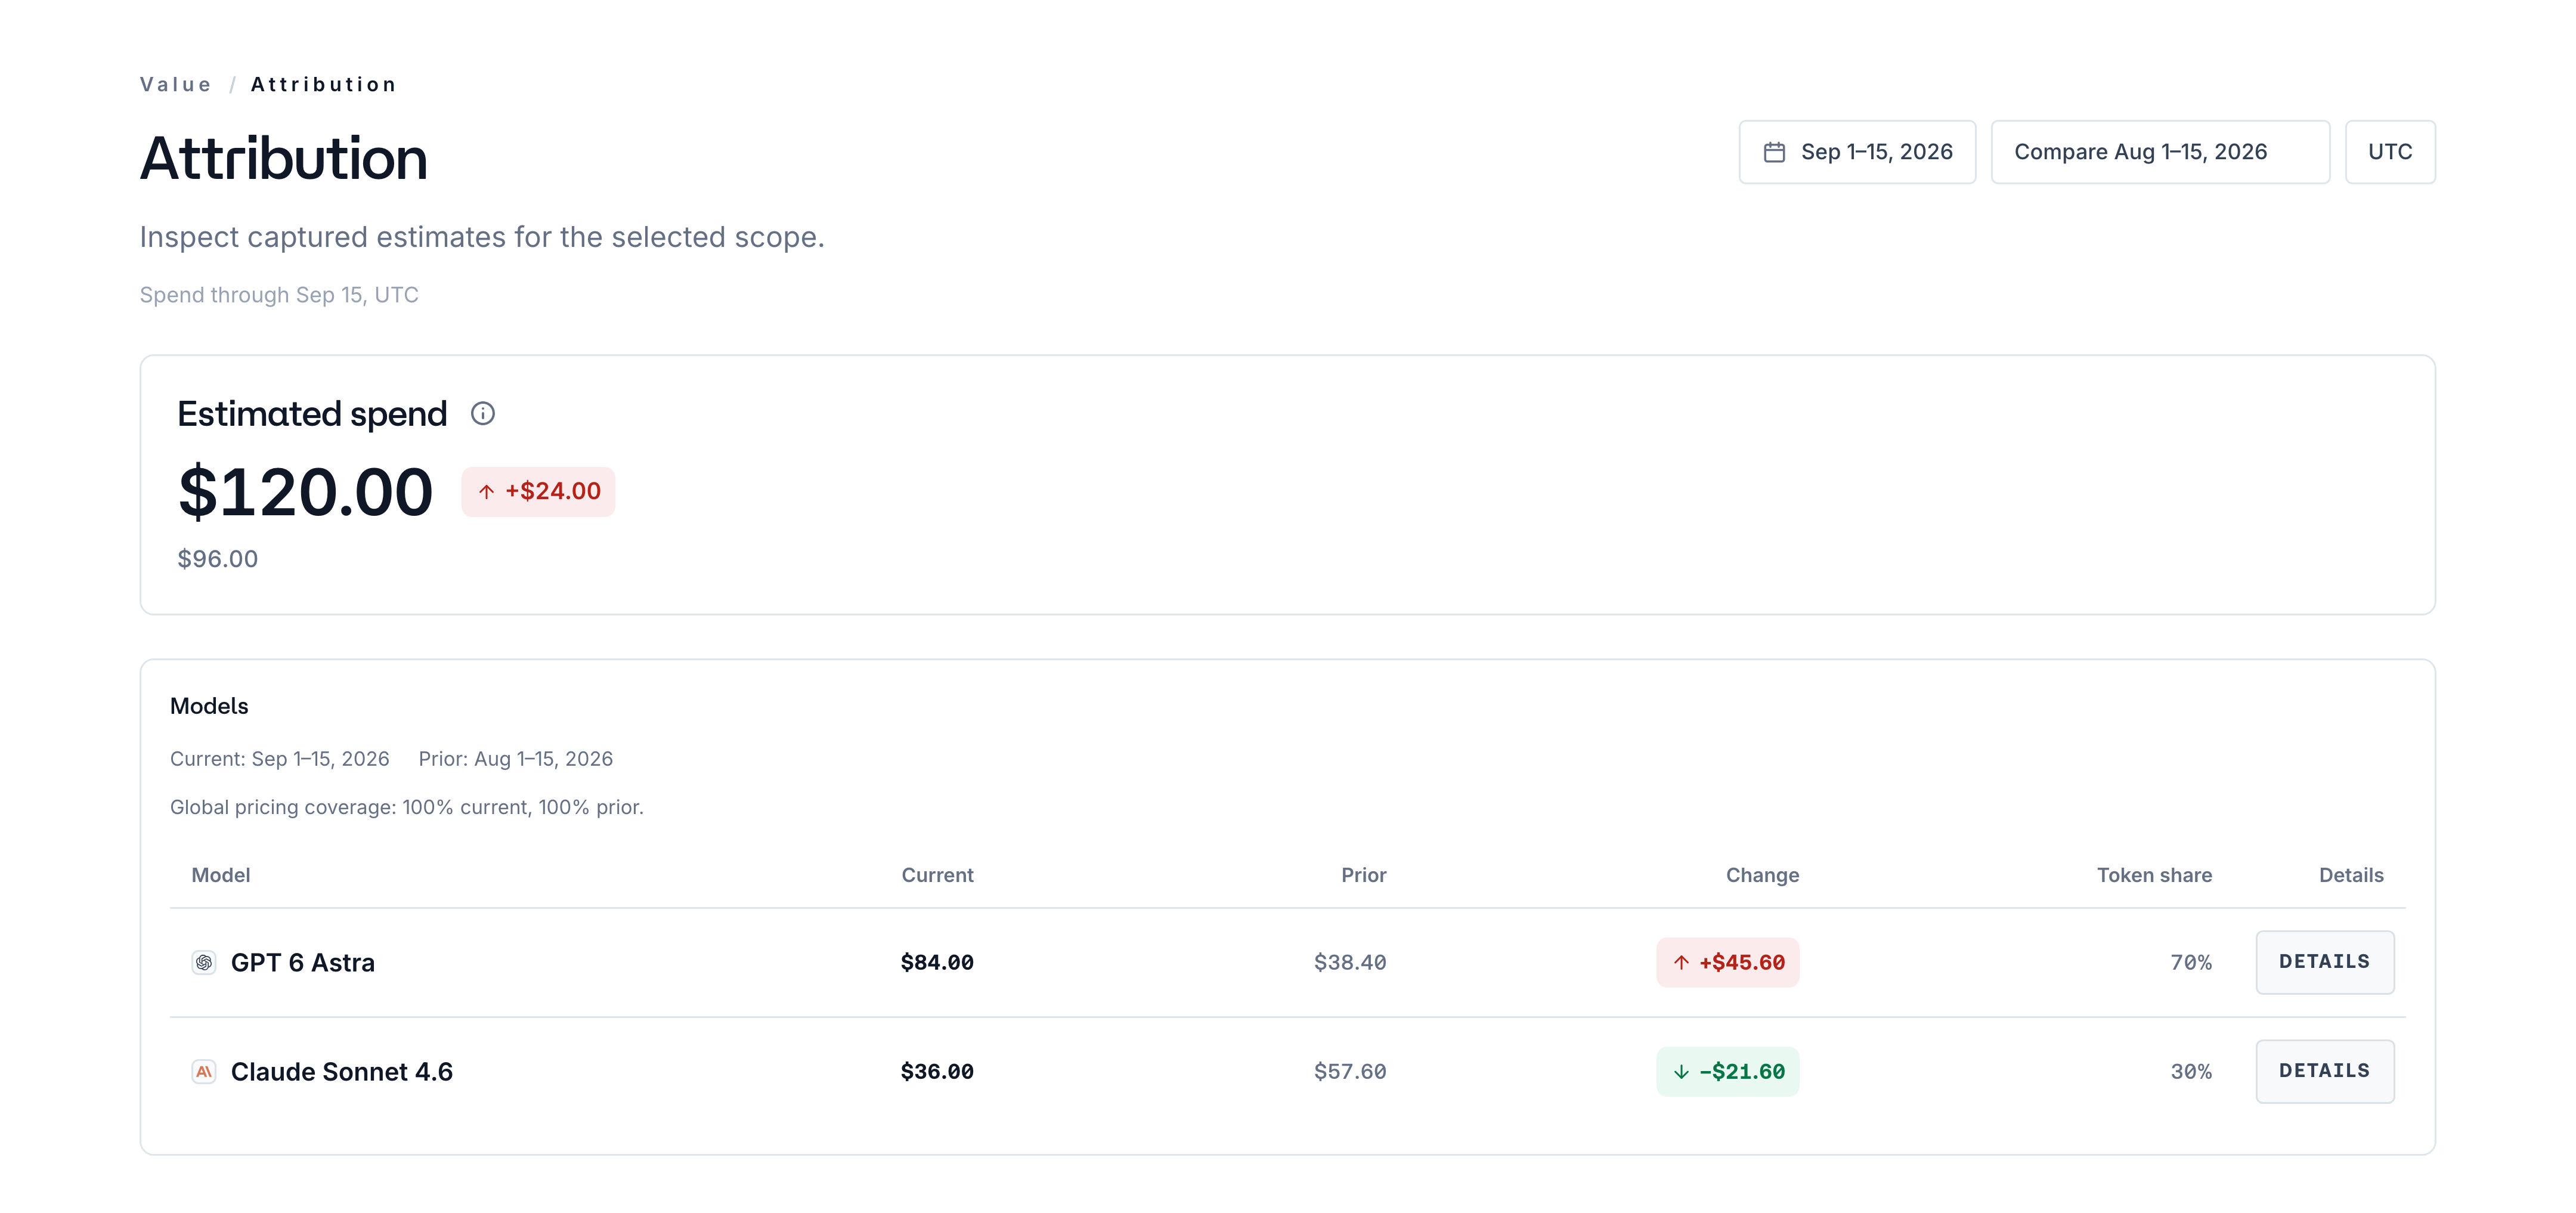Go to the Value breadcrumb

[176, 85]
